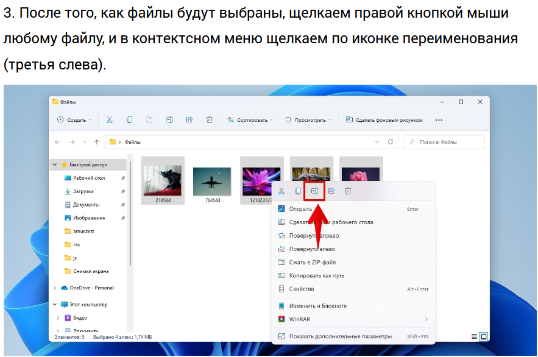Open the Просмотреть dropdown
Image resolution: width=538 pixels, height=357 pixels.
coord(308,119)
